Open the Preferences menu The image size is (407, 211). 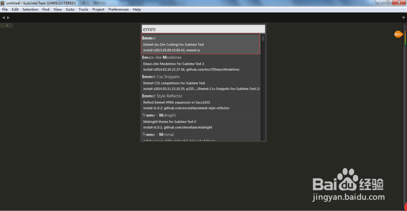118,9
